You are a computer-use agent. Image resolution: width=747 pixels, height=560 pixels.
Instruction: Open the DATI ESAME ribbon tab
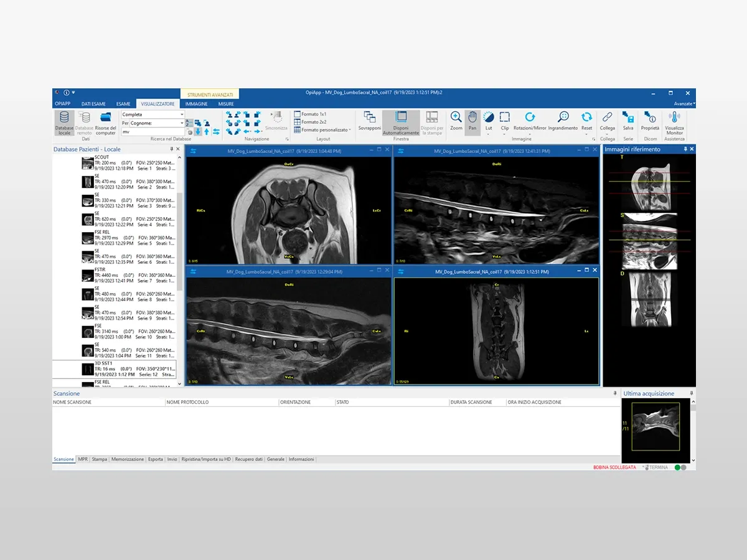pyautogui.click(x=94, y=104)
